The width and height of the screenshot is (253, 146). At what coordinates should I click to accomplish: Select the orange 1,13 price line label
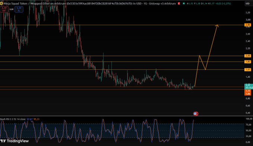248,91
